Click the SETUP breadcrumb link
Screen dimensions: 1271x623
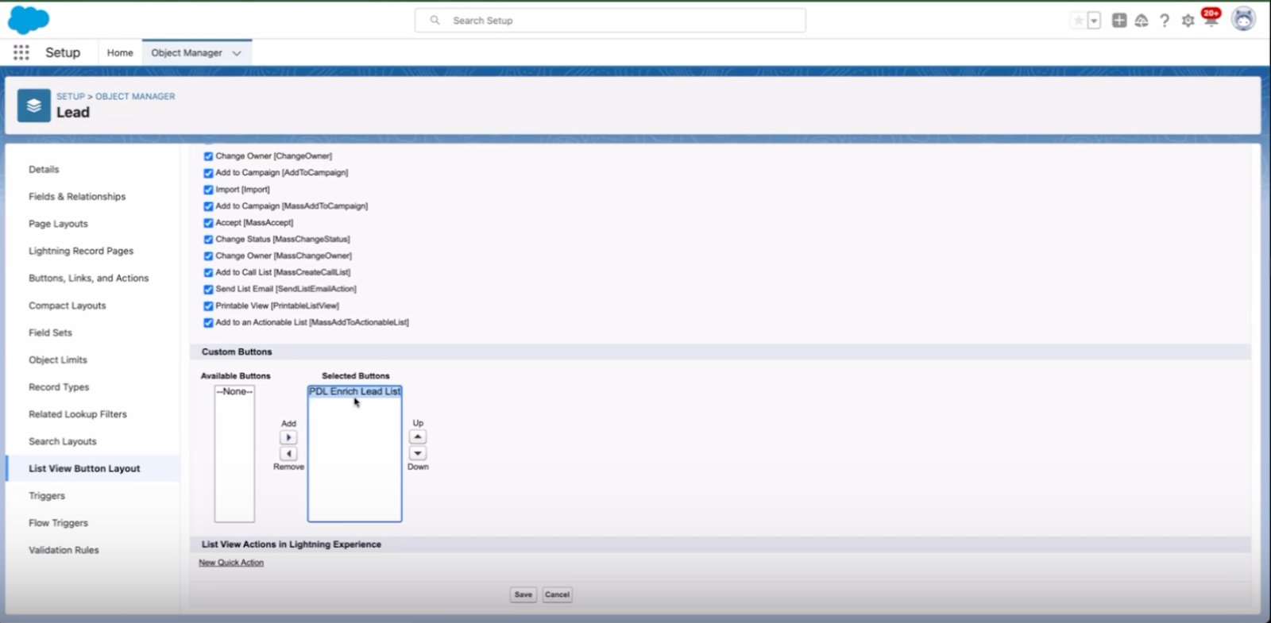[70, 96]
